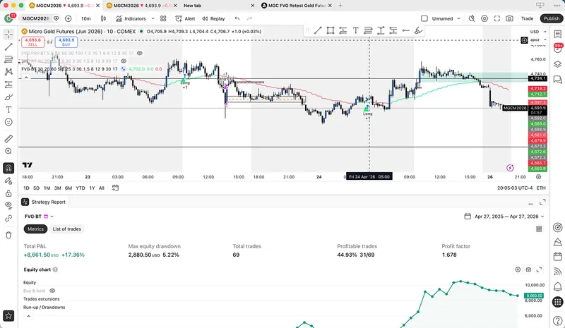565x328 pixels.
Task: Open the Unnamed layout dropdown arrow
Action: coord(458,18)
